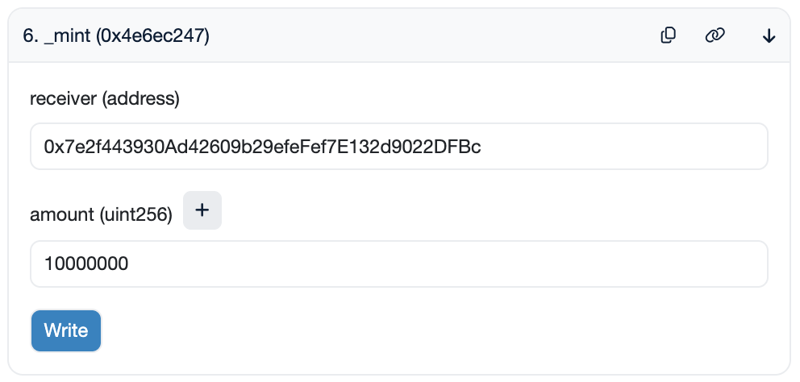Hit the clipboard copy icon in the header
This screenshot has height=382, width=800.
tap(669, 35)
